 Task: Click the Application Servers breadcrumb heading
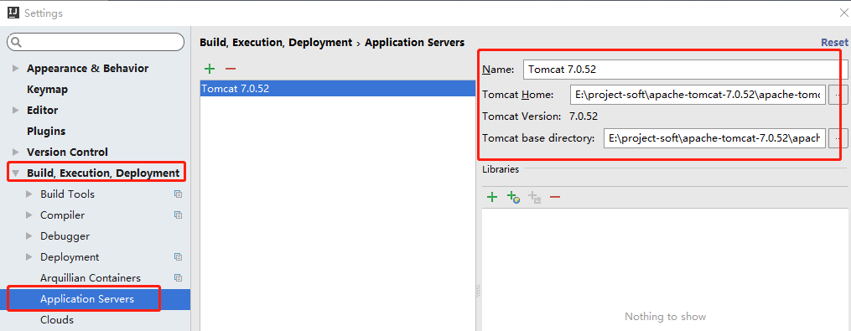tap(415, 43)
